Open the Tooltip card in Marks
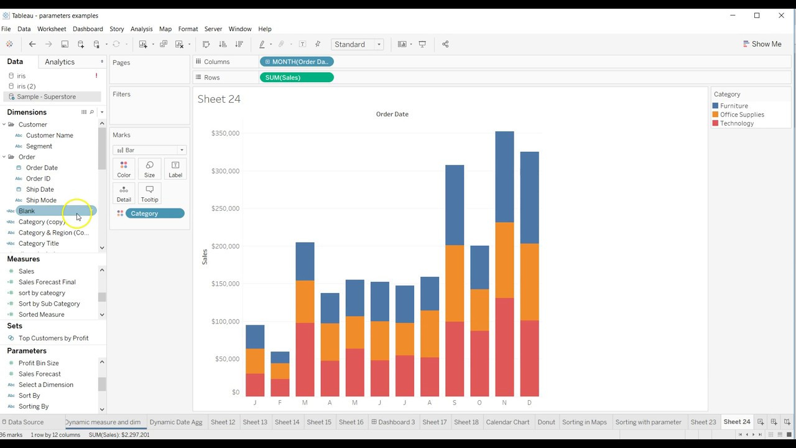Screen dimensions: 796x448 pyautogui.click(x=149, y=194)
